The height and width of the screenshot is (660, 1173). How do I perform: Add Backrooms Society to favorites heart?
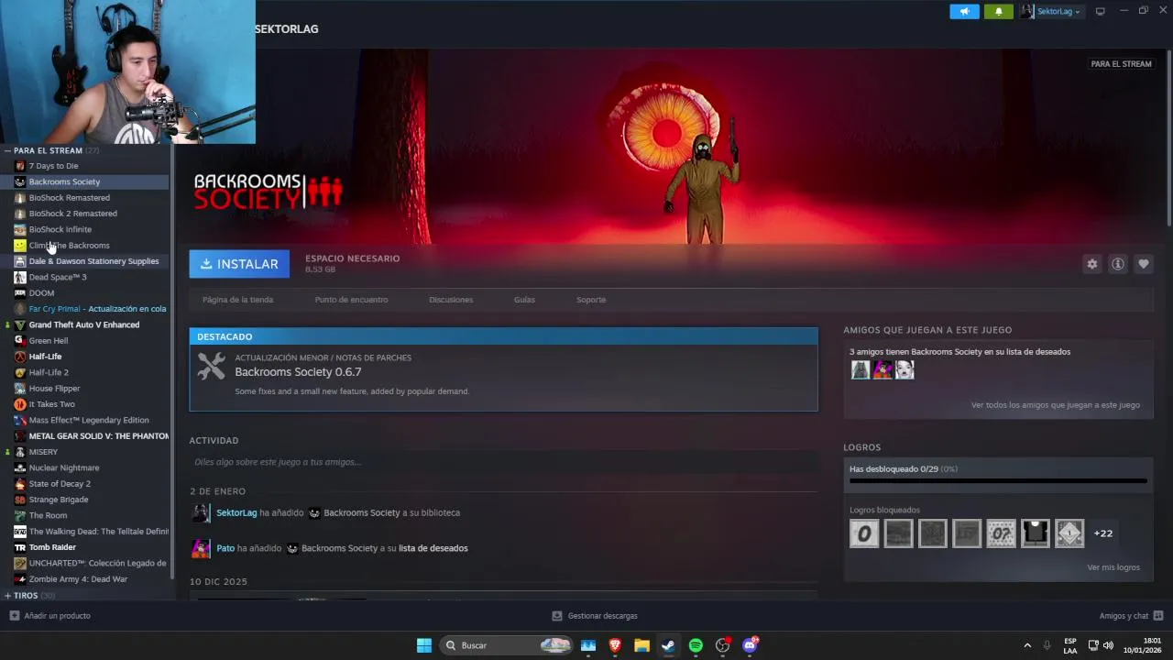coord(1144,264)
